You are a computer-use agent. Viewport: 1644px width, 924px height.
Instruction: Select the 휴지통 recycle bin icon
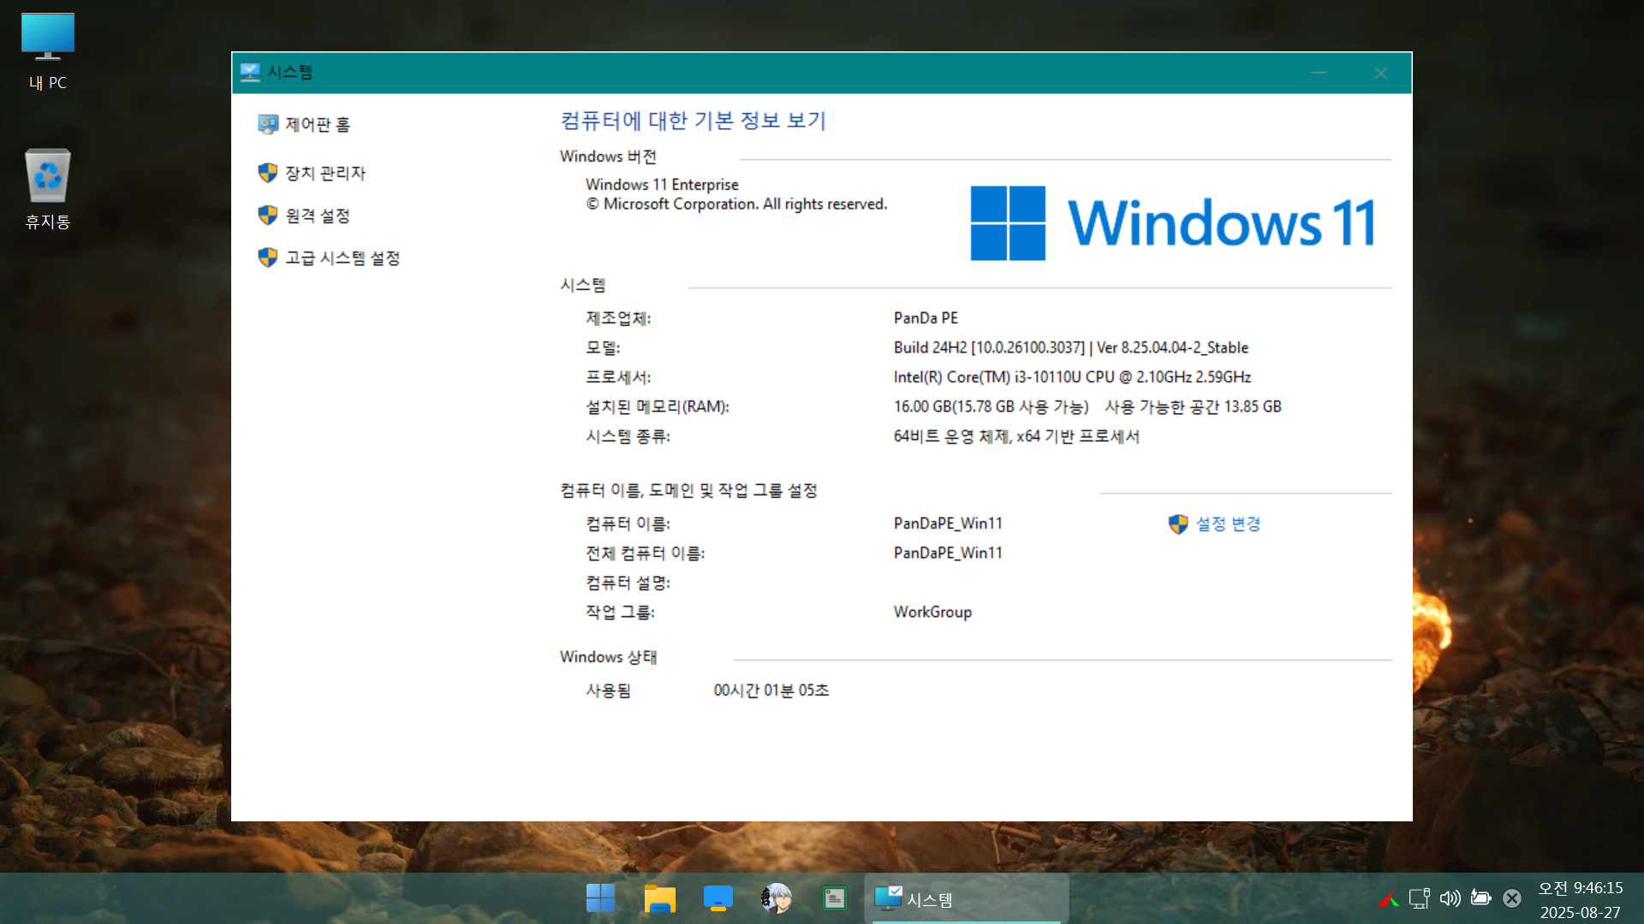pyautogui.click(x=48, y=188)
